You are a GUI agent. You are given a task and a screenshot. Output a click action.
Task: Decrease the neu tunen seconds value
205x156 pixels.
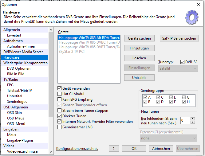(x=193, y=122)
